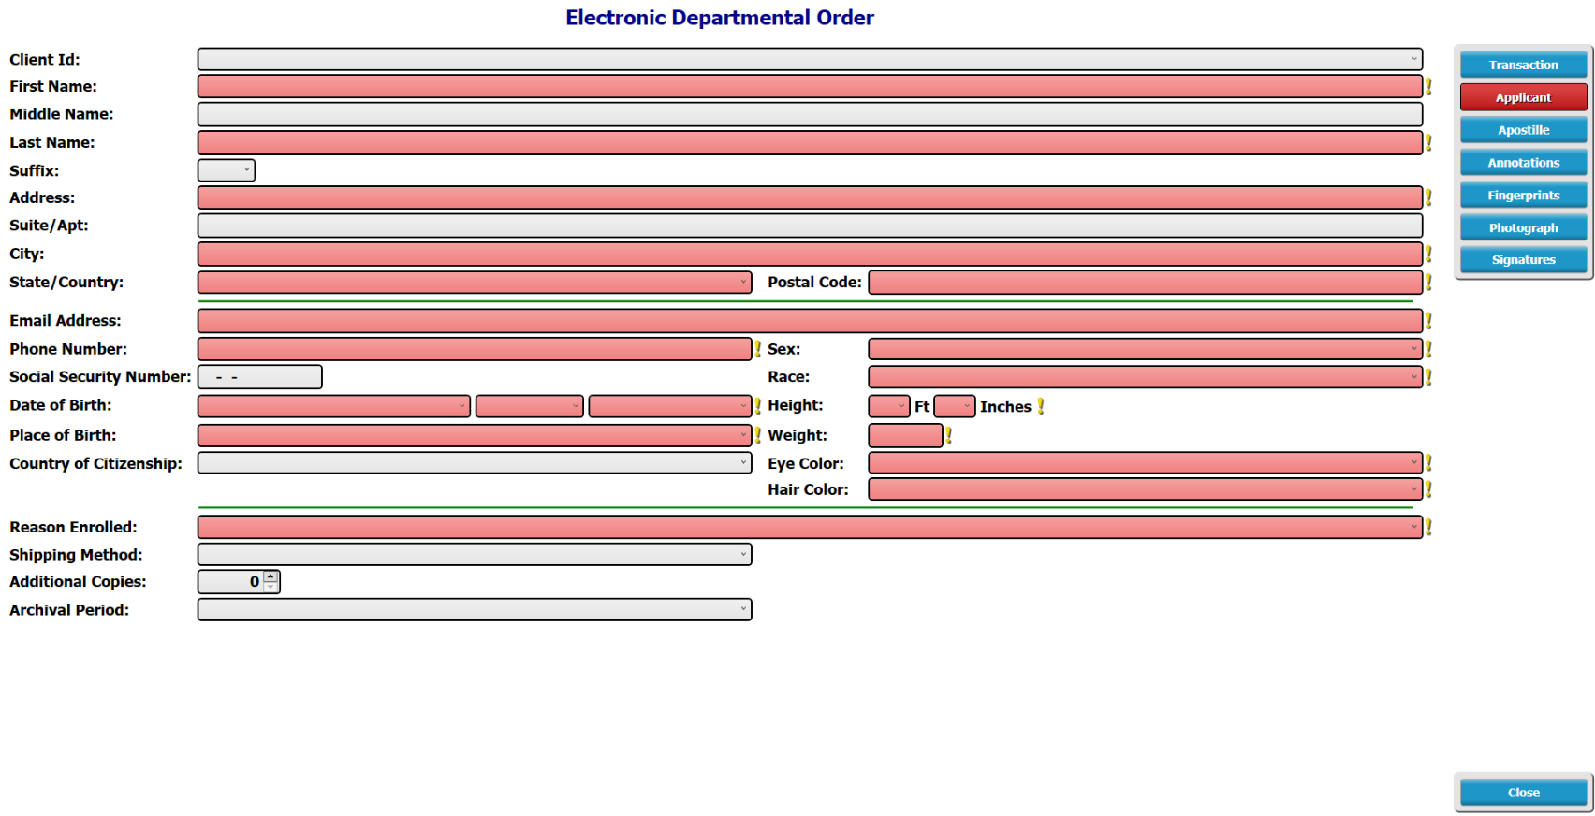Open the Eye Color dropdown

1145,462
